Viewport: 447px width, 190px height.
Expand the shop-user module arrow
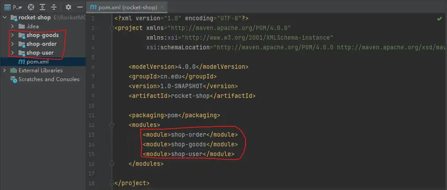pyautogui.click(x=12, y=53)
